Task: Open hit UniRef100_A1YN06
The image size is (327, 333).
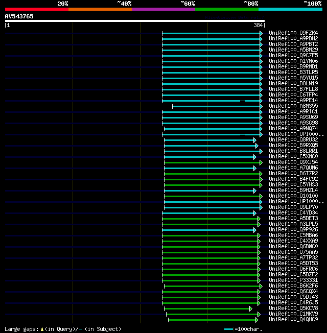Action: [293, 61]
